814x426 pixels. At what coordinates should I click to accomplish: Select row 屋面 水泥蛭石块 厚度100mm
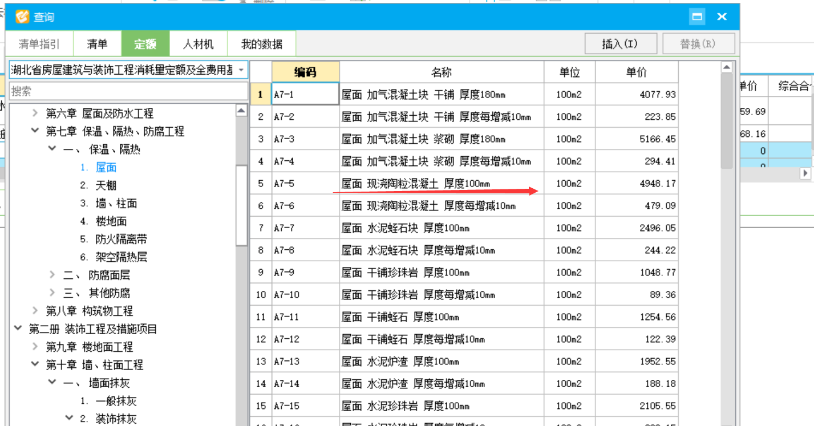click(442, 228)
